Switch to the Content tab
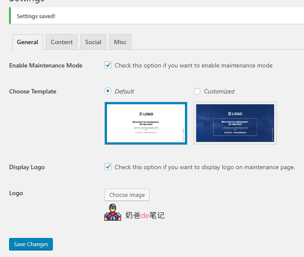This screenshot has height=257, width=304. coord(61,42)
